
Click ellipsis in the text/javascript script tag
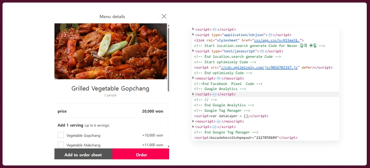pyautogui.click(x=262, y=51)
